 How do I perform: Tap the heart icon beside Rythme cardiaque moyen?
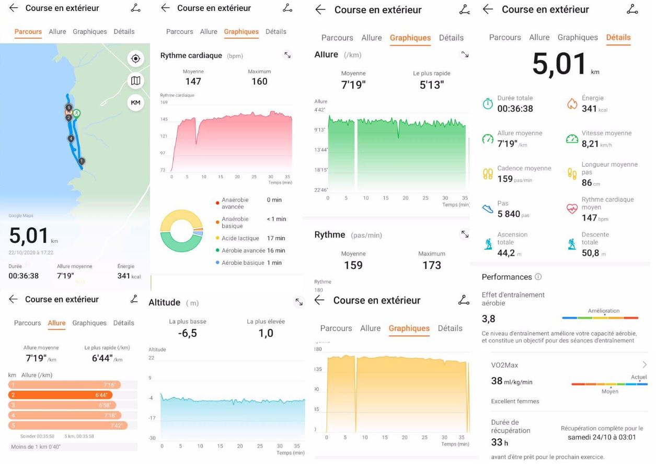pyautogui.click(x=572, y=209)
